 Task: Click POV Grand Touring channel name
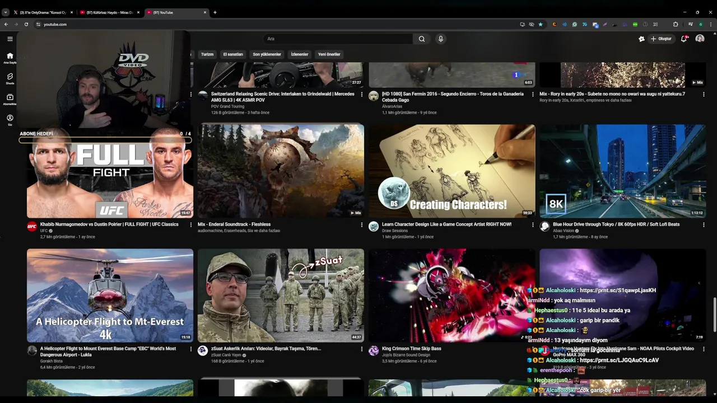[x=227, y=106]
